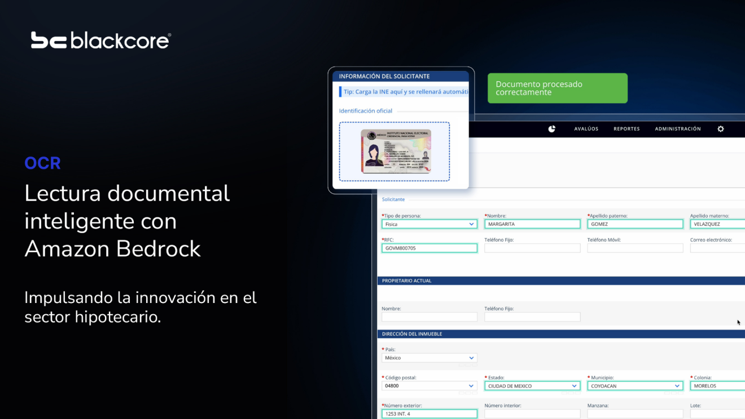Image resolution: width=745 pixels, height=419 pixels.
Task: Click the uploaded INE credential thumbnail
Action: tap(396, 151)
